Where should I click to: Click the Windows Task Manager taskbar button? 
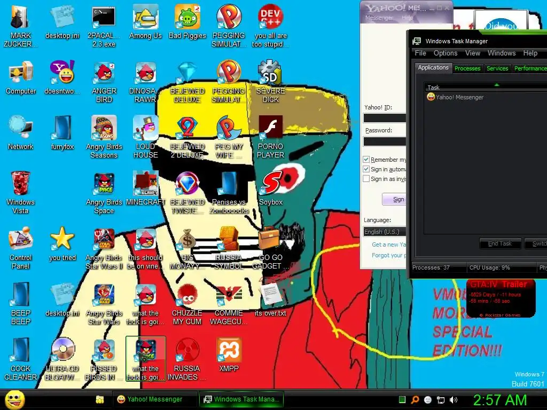click(241, 399)
